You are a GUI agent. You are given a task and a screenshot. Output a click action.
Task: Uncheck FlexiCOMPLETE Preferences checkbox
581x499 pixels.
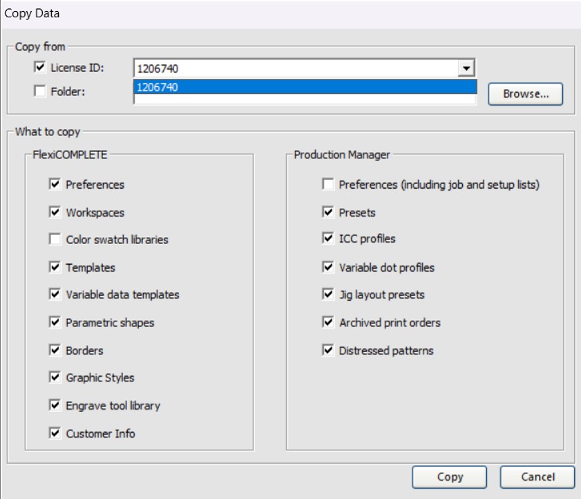(x=55, y=185)
